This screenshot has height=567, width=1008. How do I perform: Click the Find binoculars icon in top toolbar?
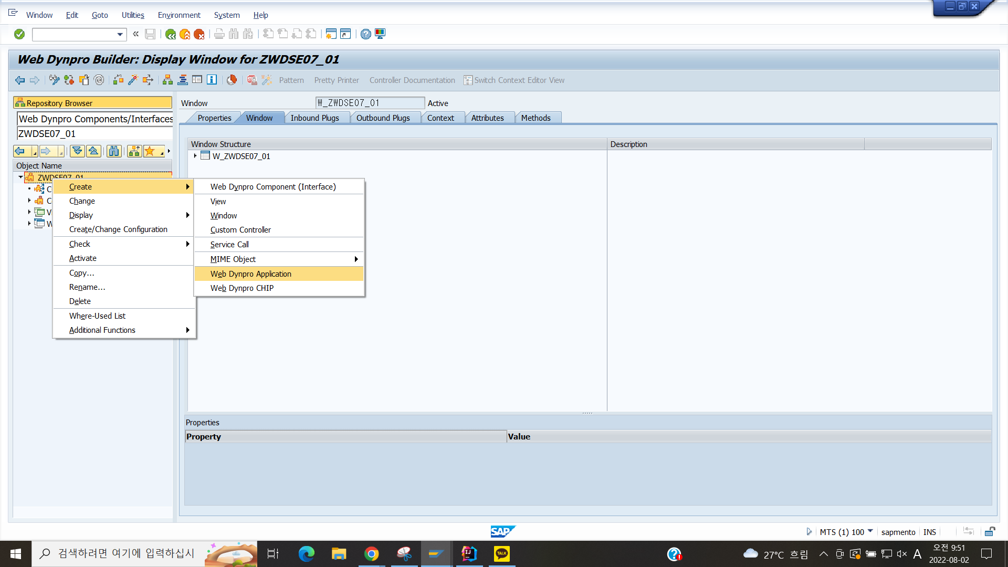pos(234,34)
